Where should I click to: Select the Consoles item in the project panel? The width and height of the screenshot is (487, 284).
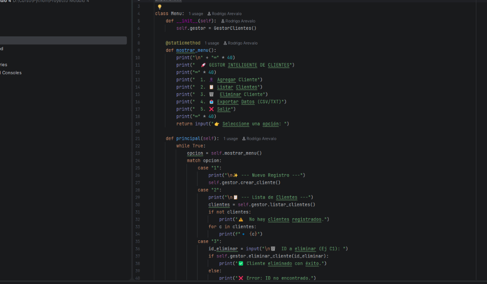[11, 72]
